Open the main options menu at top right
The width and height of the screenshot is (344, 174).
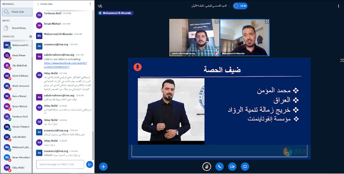pos(338,6)
